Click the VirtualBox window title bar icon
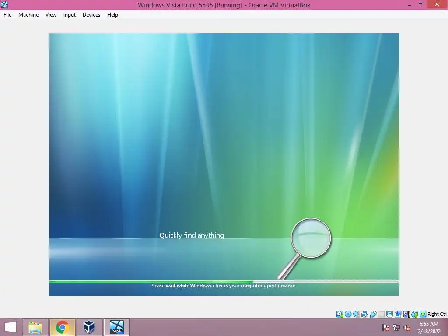This screenshot has width=448, height=336. (4, 4)
